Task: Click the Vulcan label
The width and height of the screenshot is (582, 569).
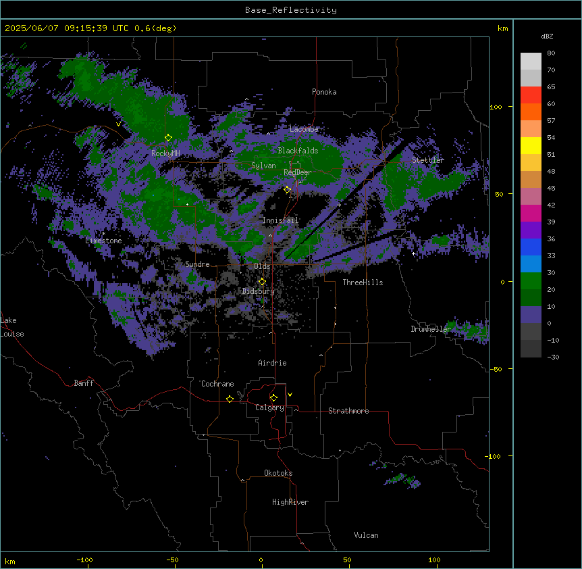Action: click(x=367, y=535)
